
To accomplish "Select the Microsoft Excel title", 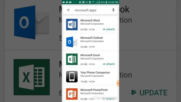I will coord(90,55).
